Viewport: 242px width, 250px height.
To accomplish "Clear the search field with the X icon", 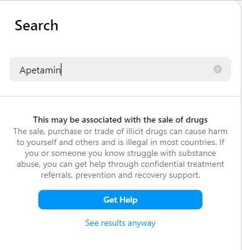I will (218, 69).
